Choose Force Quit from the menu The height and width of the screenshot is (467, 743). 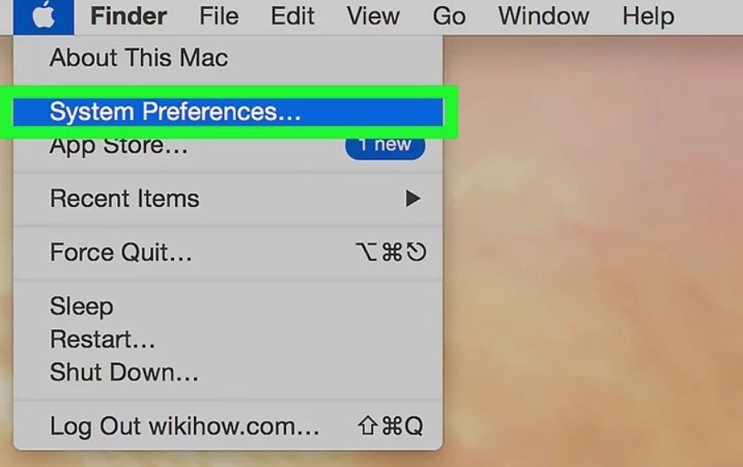[228, 252]
